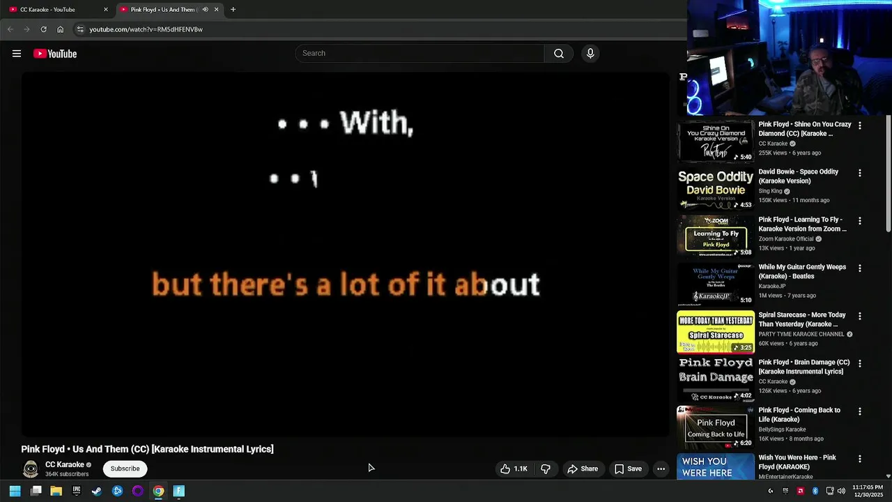892x502 pixels.
Task: Open options for Wish You Were Here
Action: pos(860,459)
